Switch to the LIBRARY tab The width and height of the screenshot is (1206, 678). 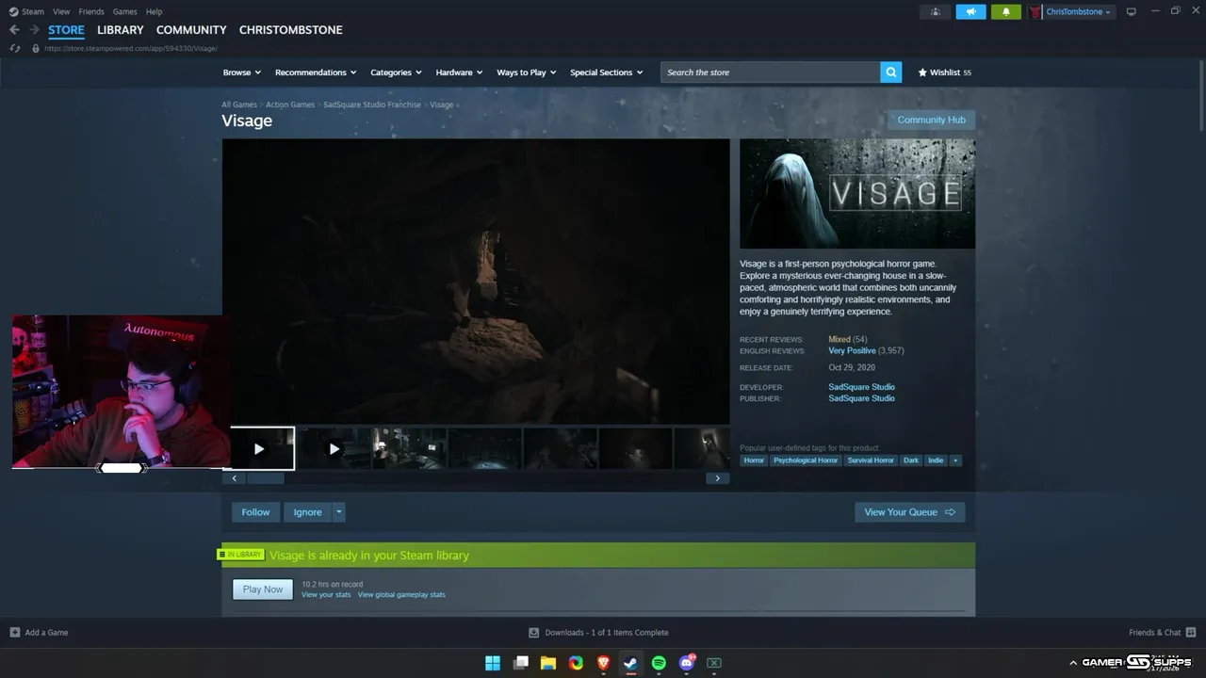coord(121,30)
